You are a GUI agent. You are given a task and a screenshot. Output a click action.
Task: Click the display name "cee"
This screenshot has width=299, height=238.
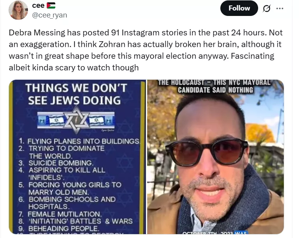pyautogui.click(x=38, y=5)
